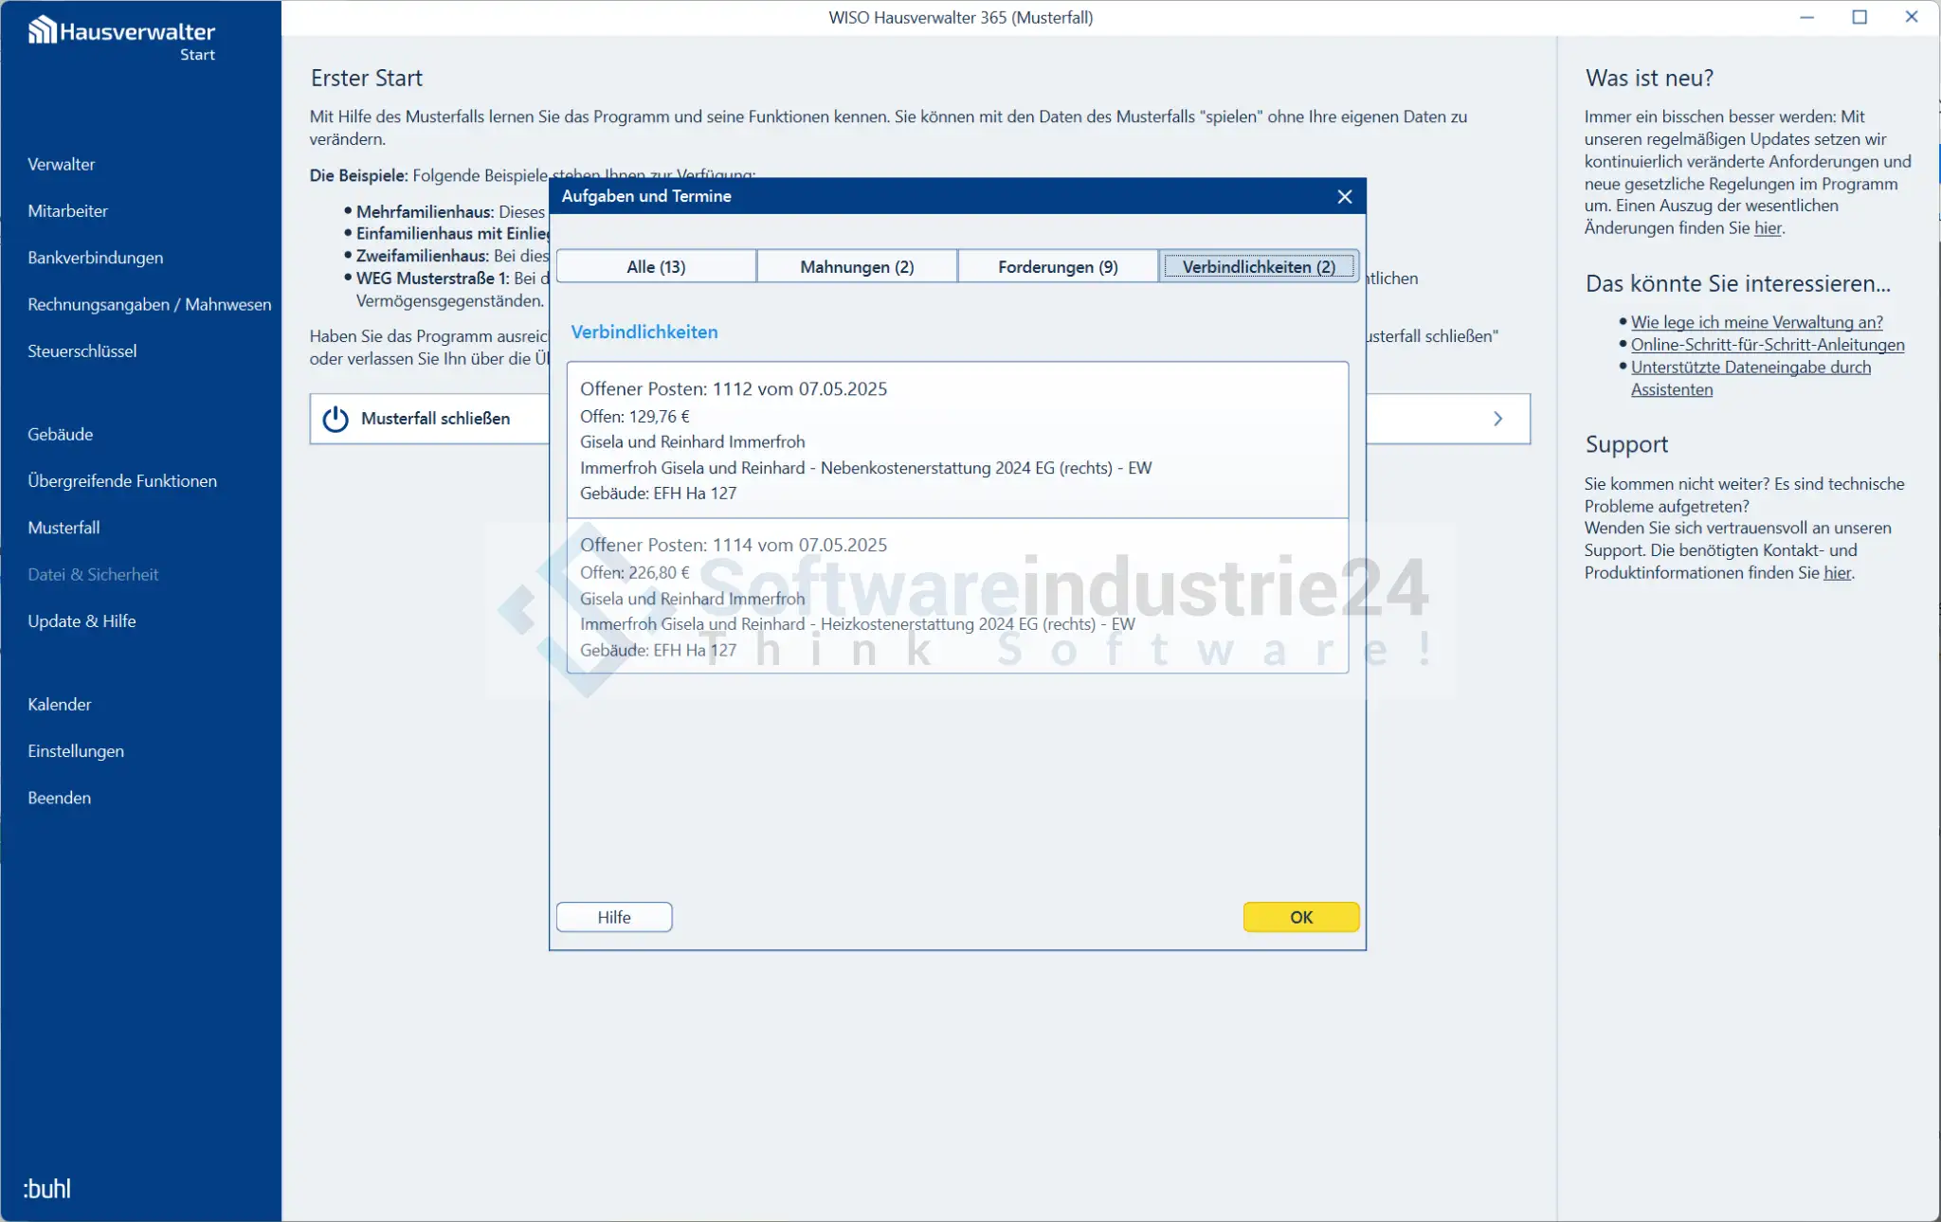Image resolution: width=1941 pixels, height=1222 pixels.
Task: Open the Einstellungen sidebar entry
Action: 76,750
